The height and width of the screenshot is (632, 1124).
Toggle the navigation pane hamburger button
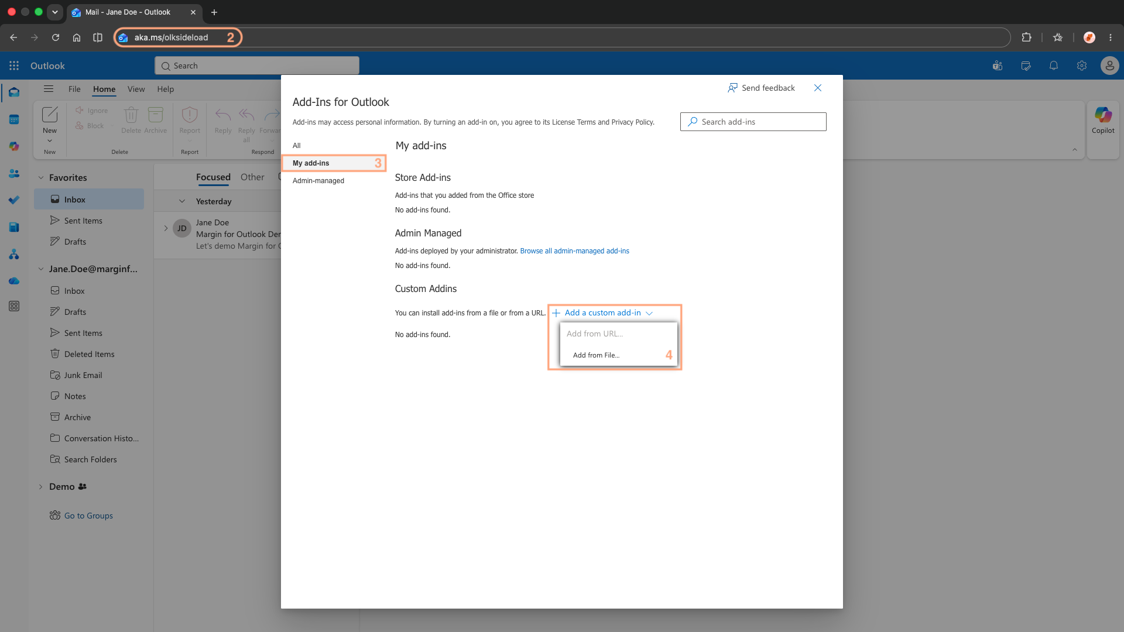[49, 89]
